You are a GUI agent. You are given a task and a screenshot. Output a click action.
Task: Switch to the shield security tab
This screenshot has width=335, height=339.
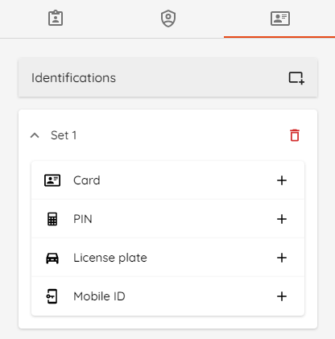(x=168, y=19)
